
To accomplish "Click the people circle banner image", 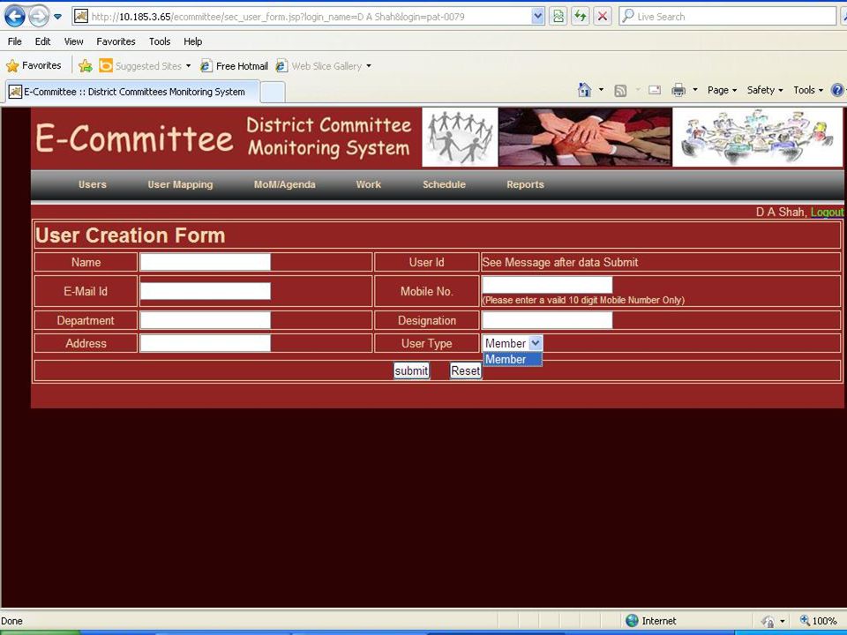I will coord(460,138).
